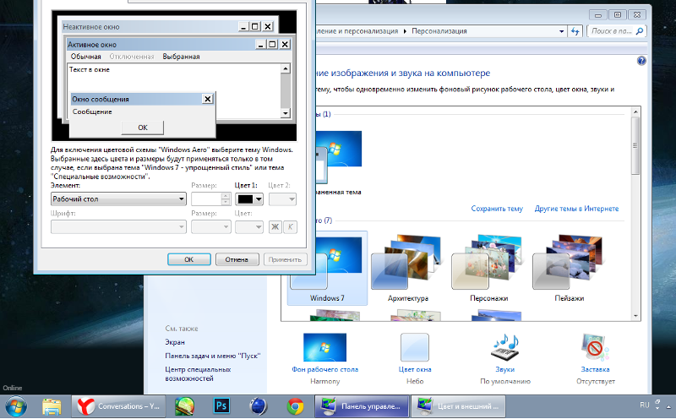The image size is (676, 419).
Task: Select the Персонажи theme
Action: click(488, 268)
